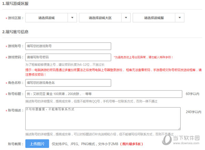Click the 1.填写游戏区服 heading
205x150 pixels.
(15, 4)
